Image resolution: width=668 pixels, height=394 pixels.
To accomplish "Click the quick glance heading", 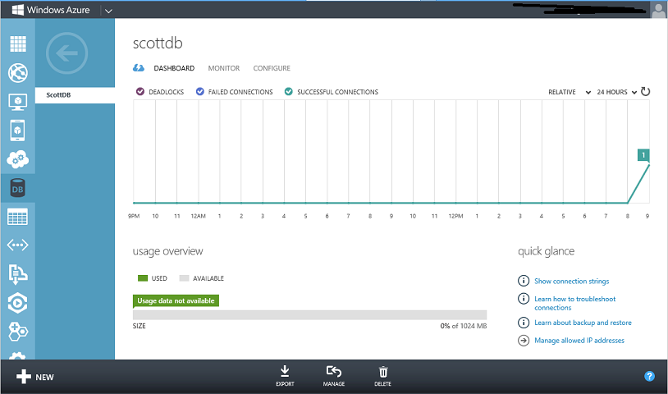I will tap(547, 251).
